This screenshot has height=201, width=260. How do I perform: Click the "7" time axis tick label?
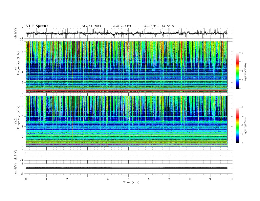(169, 179)
